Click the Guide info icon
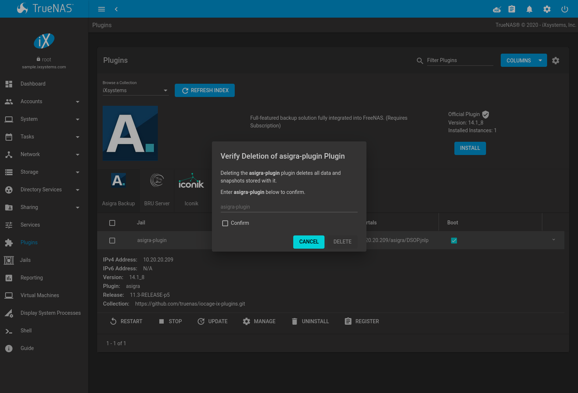 pyautogui.click(x=9, y=348)
